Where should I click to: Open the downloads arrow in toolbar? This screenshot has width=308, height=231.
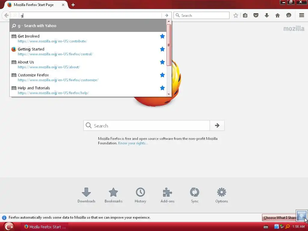[267, 15]
